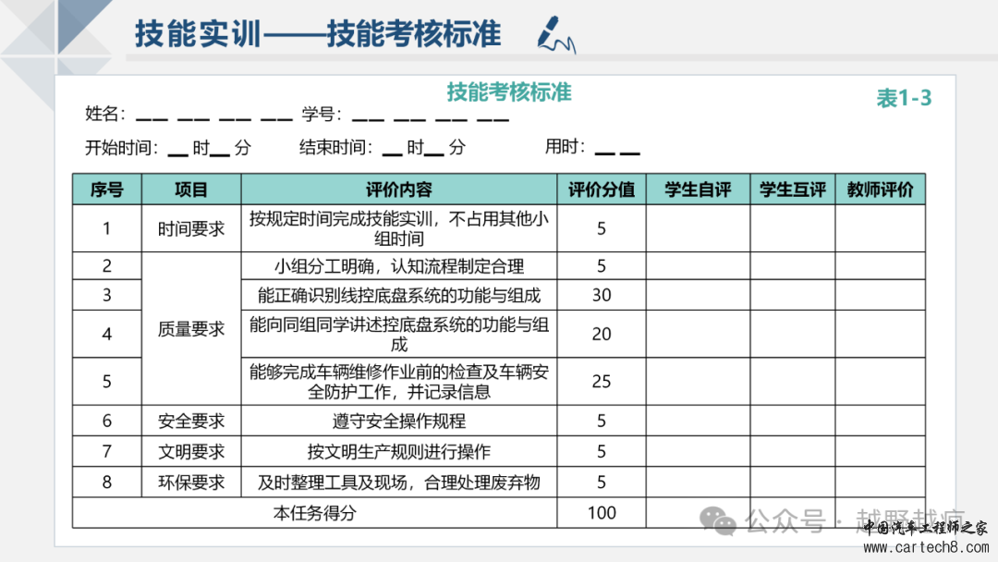Click cell 能正确识别线控底盘系统的功能与组成
998x562 pixels.
click(399, 295)
